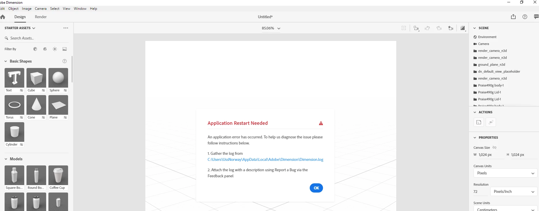Open the Dimension.log file path link
This screenshot has width=539, height=211.
pyautogui.click(x=265, y=159)
